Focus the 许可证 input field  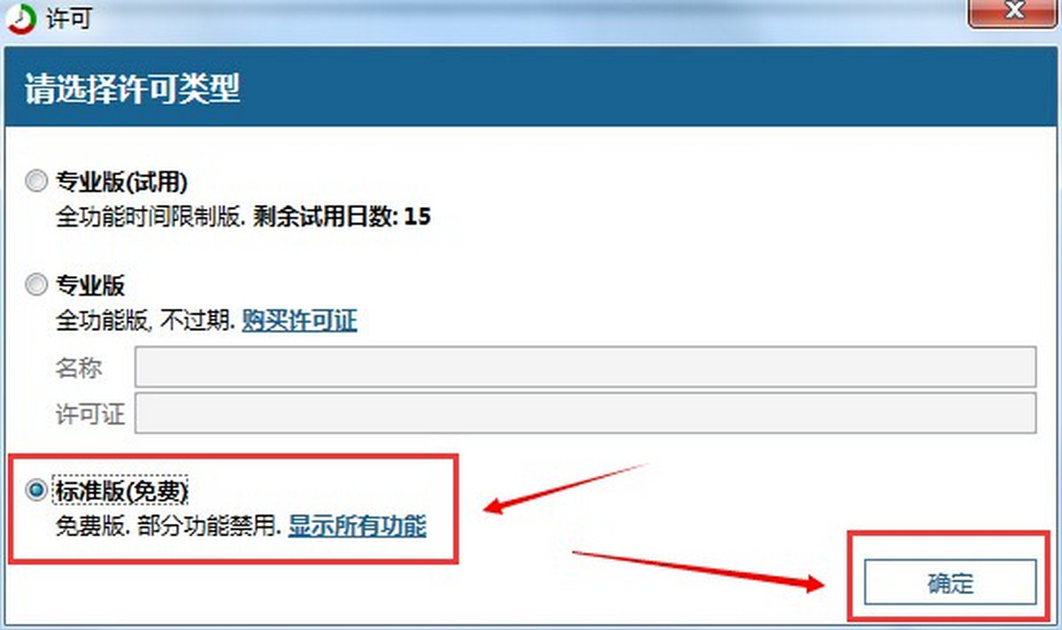pos(585,412)
